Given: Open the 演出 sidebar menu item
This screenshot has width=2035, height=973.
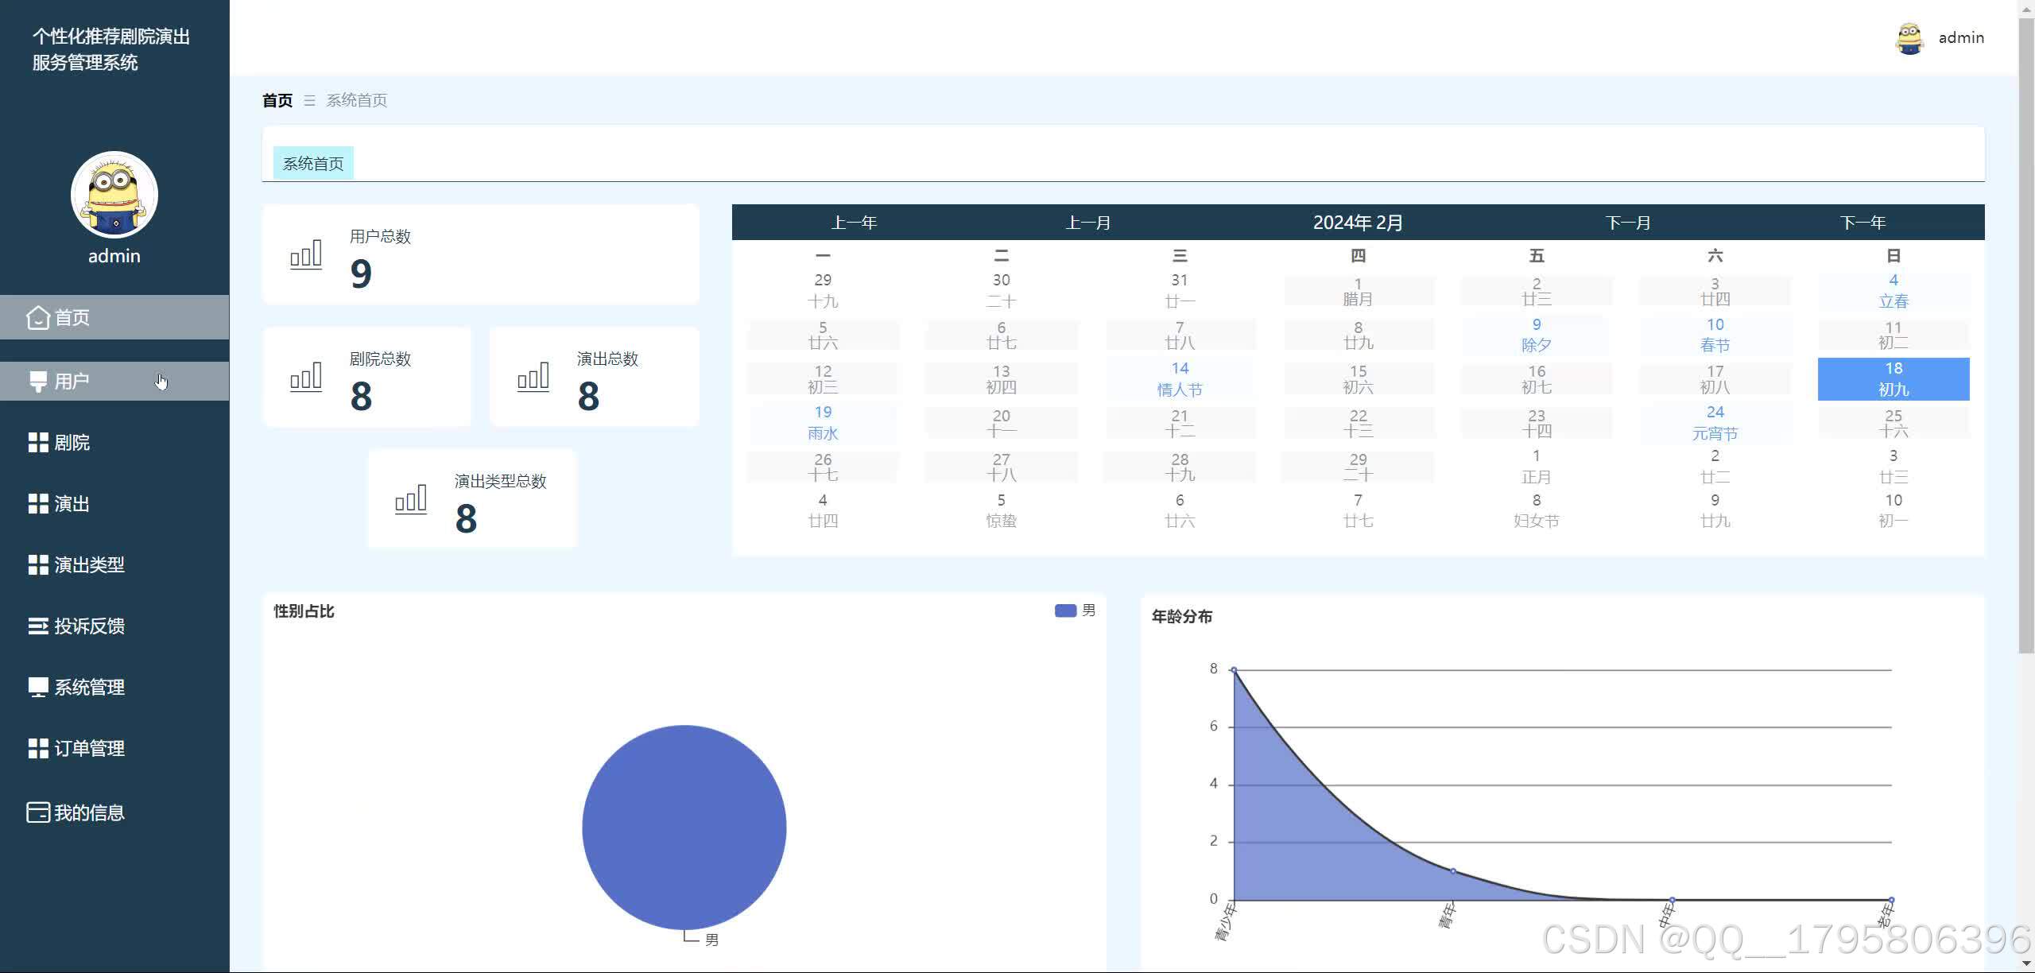Looking at the screenshot, I should click(72, 504).
